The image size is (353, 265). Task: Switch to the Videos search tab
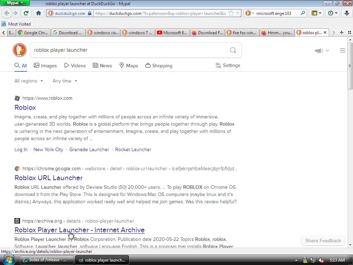pyautogui.click(x=75, y=66)
